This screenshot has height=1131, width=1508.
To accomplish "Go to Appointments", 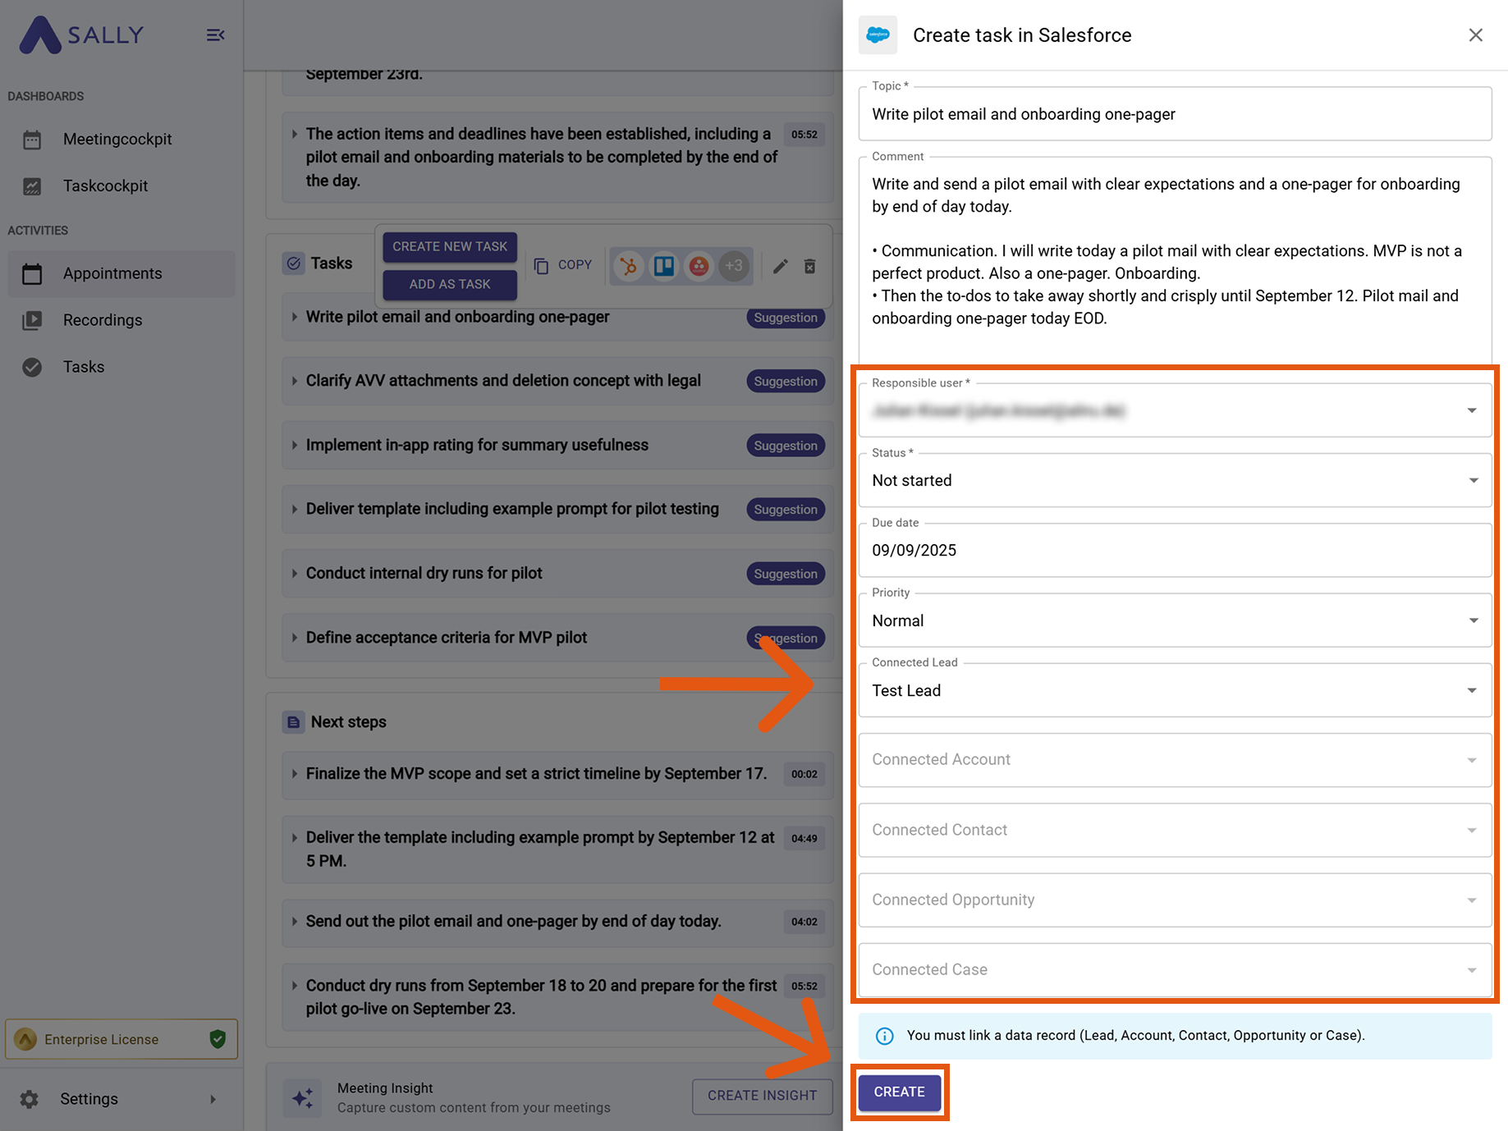I will [x=121, y=273].
